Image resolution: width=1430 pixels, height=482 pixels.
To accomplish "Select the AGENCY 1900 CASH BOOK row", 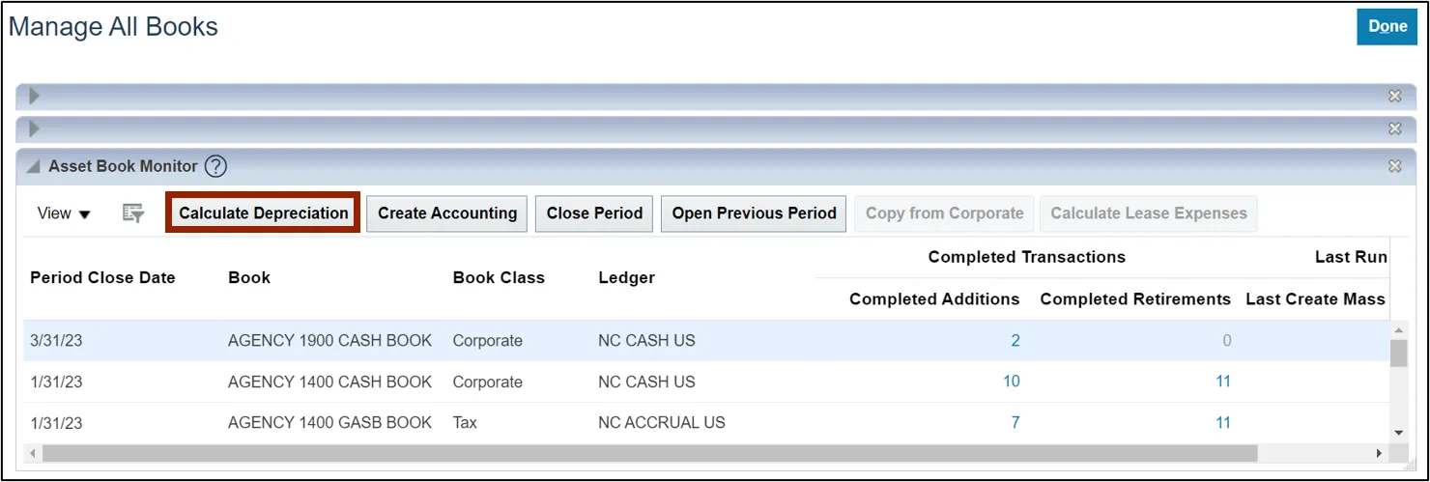I will [x=706, y=341].
